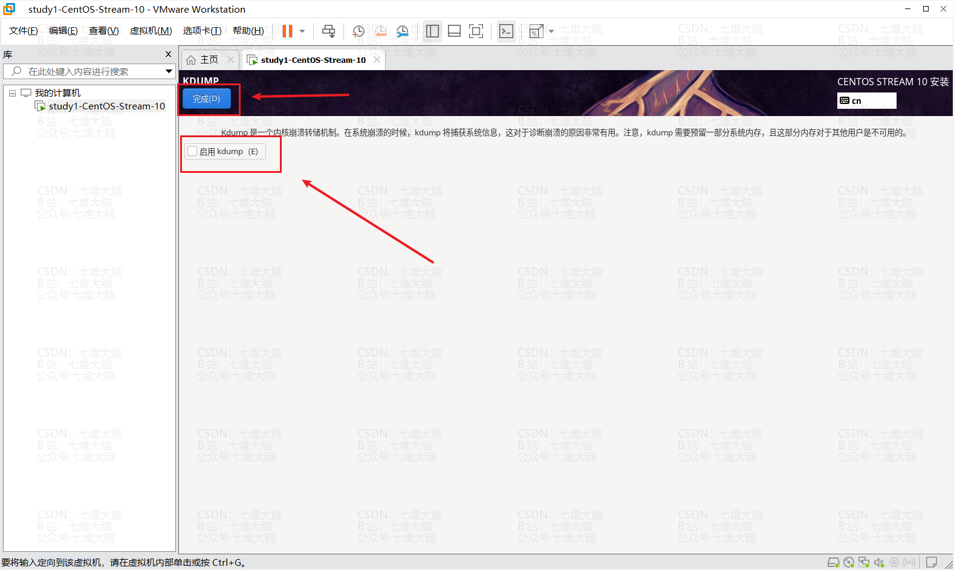The height and width of the screenshot is (570, 954).
Task: Open the 编辑(E) menu
Action: (x=63, y=31)
